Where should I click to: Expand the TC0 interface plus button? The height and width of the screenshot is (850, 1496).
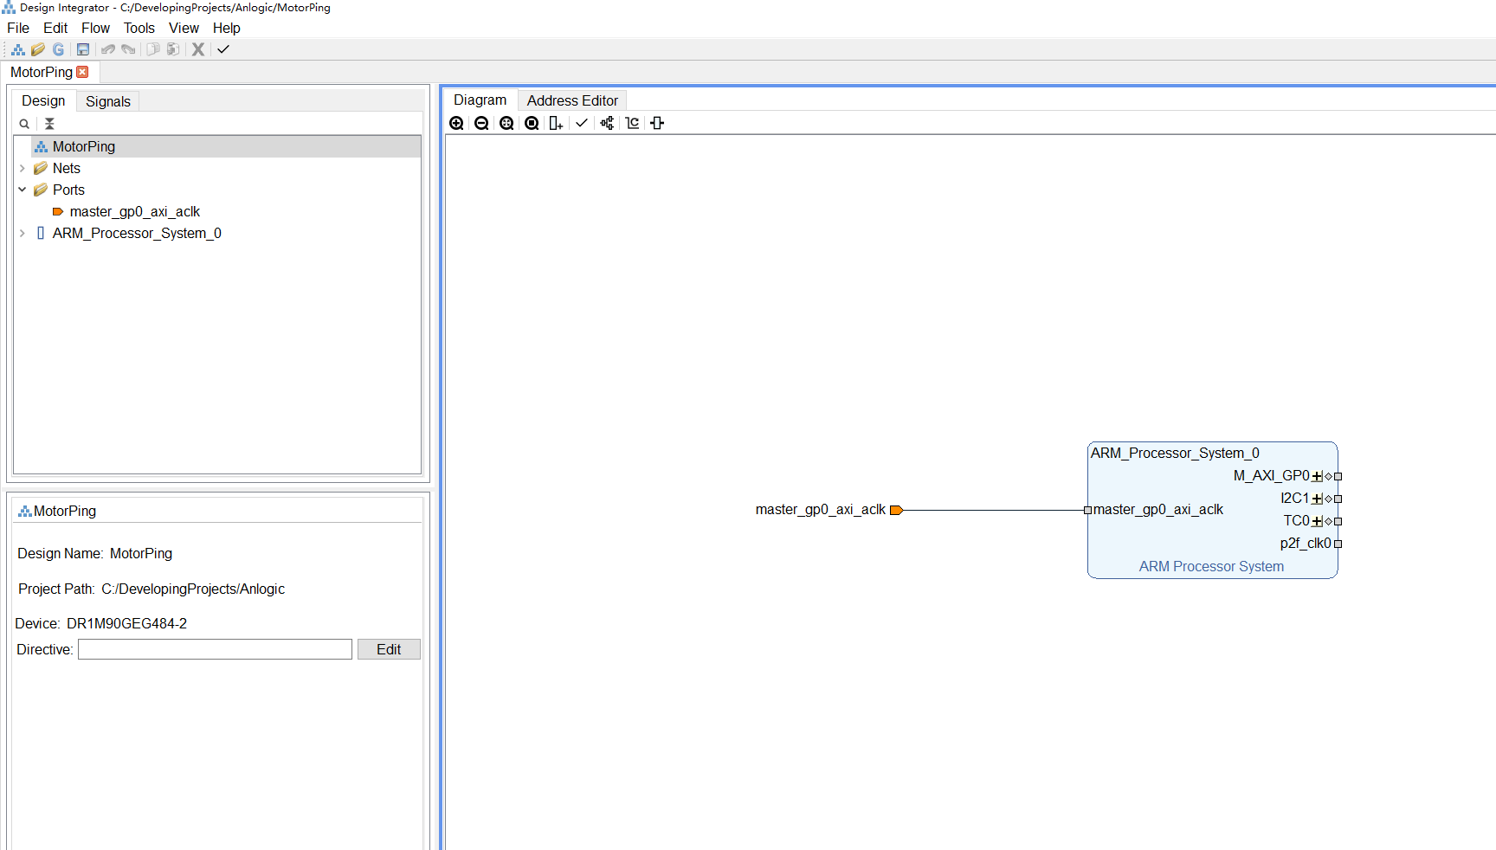pyautogui.click(x=1317, y=521)
